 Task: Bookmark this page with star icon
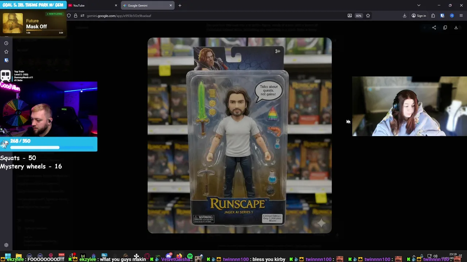coord(368,16)
